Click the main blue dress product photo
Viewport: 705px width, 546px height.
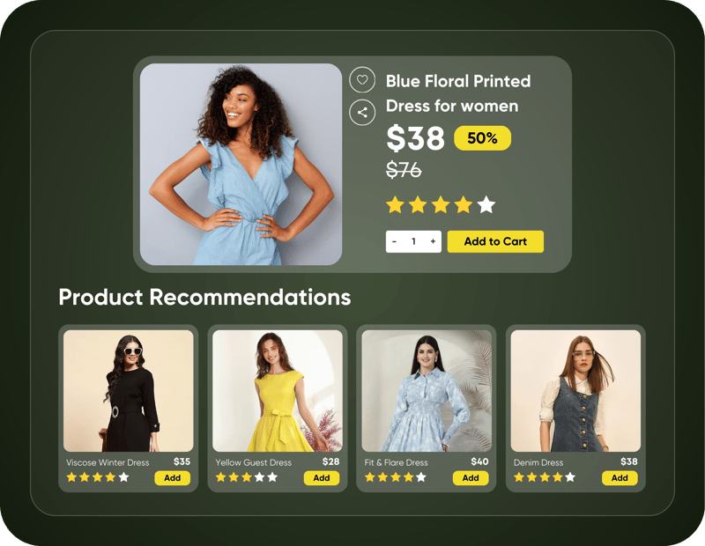click(241, 164)
